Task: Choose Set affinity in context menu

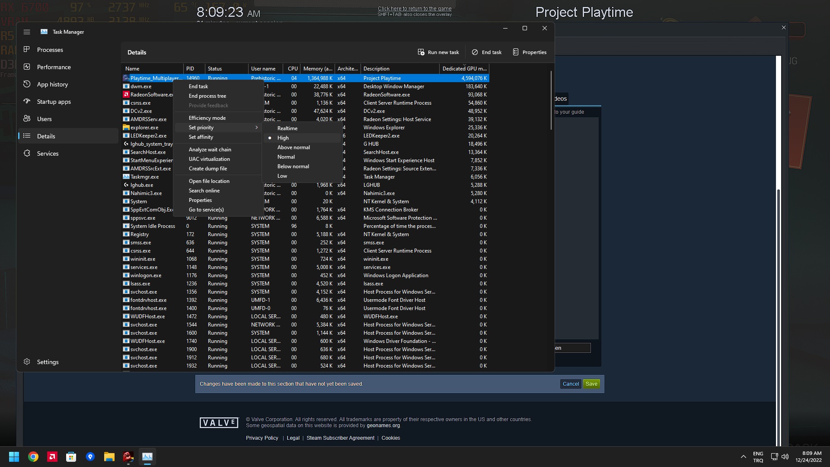Action: point(218,137)
